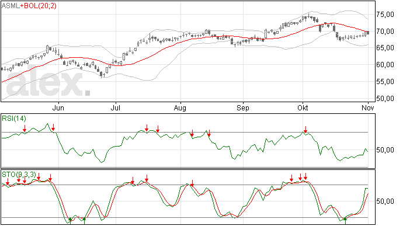This screenshot has height=226, width=403.
Task: Click the Aug month label
Action: (180, 107)
